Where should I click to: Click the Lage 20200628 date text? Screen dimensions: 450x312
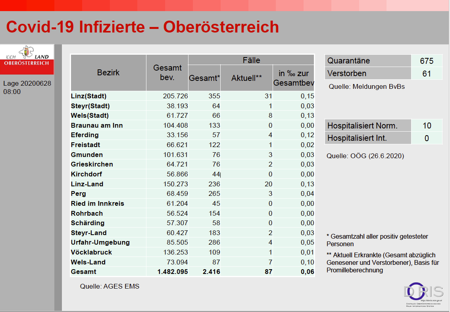[27, 83]
